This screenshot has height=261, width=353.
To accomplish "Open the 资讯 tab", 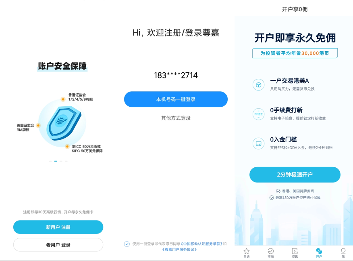I will point(295,253).
